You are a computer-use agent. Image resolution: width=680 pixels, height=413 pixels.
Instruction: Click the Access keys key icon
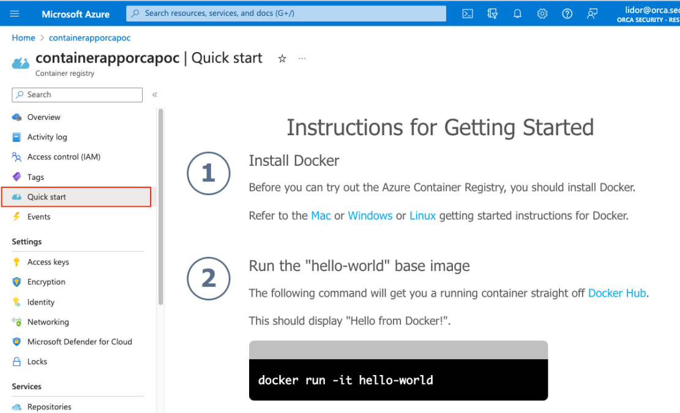pos(17,262)
